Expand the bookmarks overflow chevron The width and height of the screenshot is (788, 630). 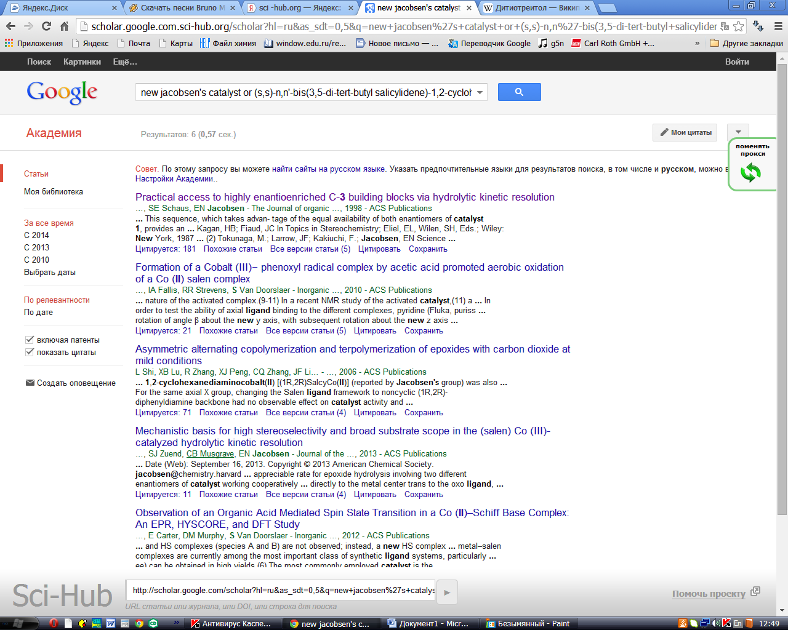[697, 43]
